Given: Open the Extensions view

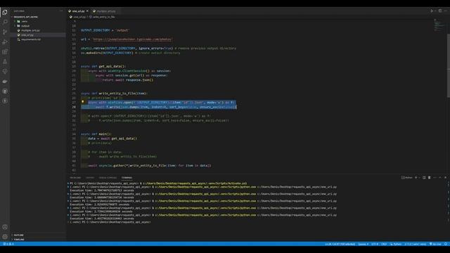Looking at the screenshot, I should tap(5, 52).
